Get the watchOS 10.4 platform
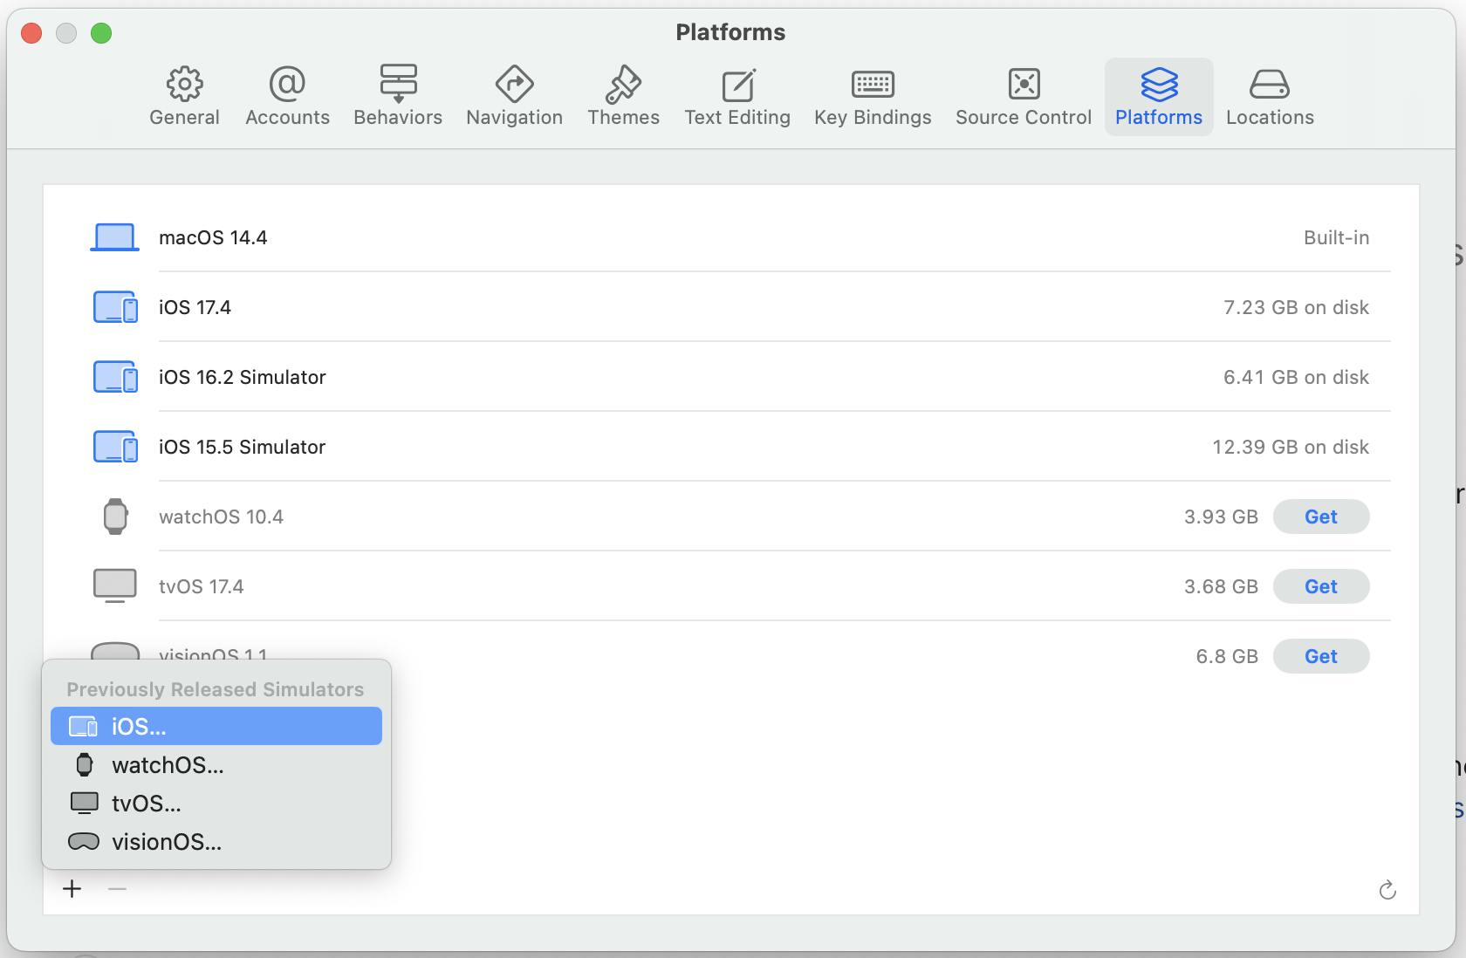Image resolution: width=1466 pixels, height=958 pixels. (x=1321, y=517)
